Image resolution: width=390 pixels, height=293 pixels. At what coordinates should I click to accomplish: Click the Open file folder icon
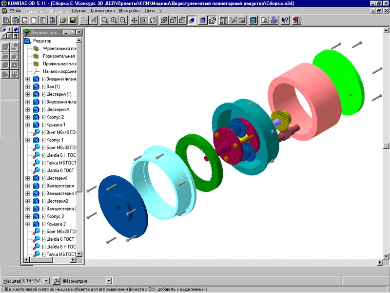pyautogui.click(x=63, y=21)
